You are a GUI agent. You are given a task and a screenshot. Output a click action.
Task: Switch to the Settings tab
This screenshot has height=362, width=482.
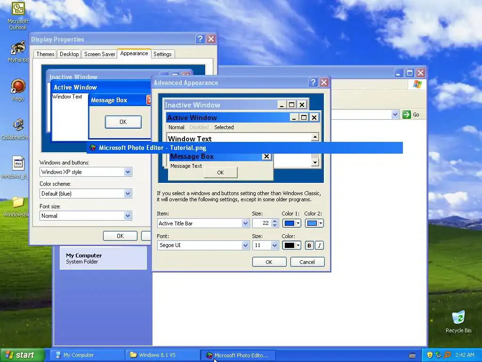[162, 54]
